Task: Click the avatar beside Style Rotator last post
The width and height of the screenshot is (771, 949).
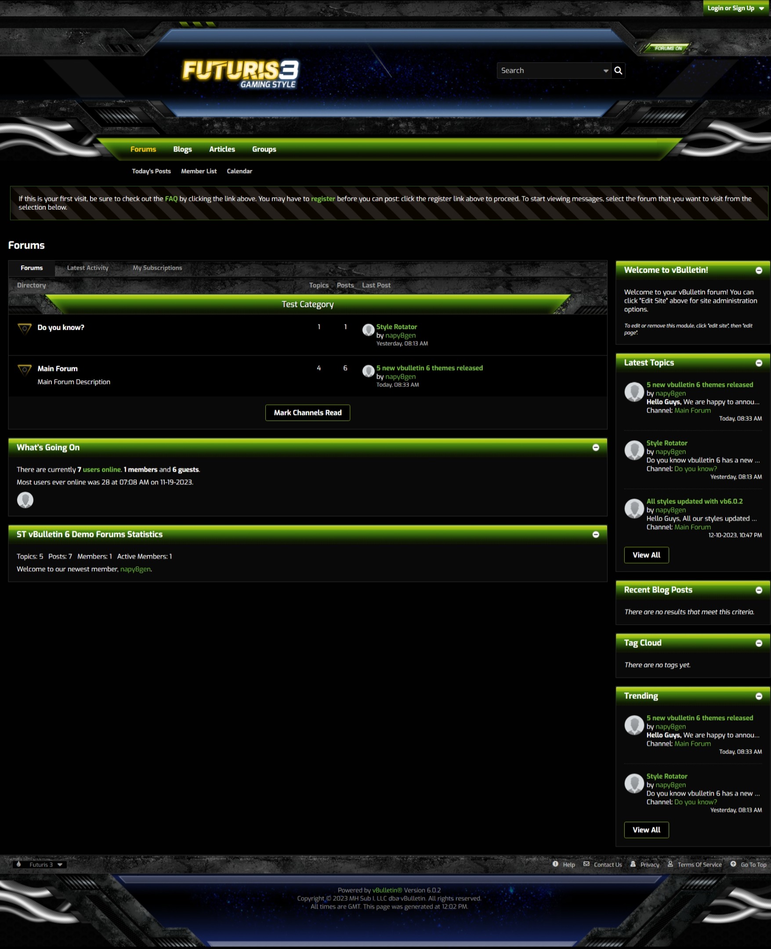Action: (x=368, y=330)
